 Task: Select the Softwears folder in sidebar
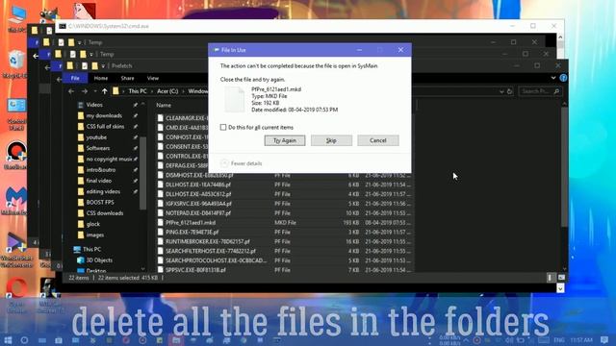98,148
